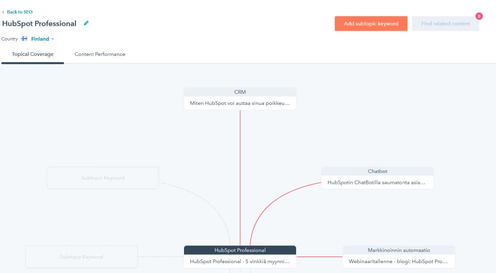Click Add subtopic keyword button
The height and width of the screenshot is (273, 496).
pos(371,24)
